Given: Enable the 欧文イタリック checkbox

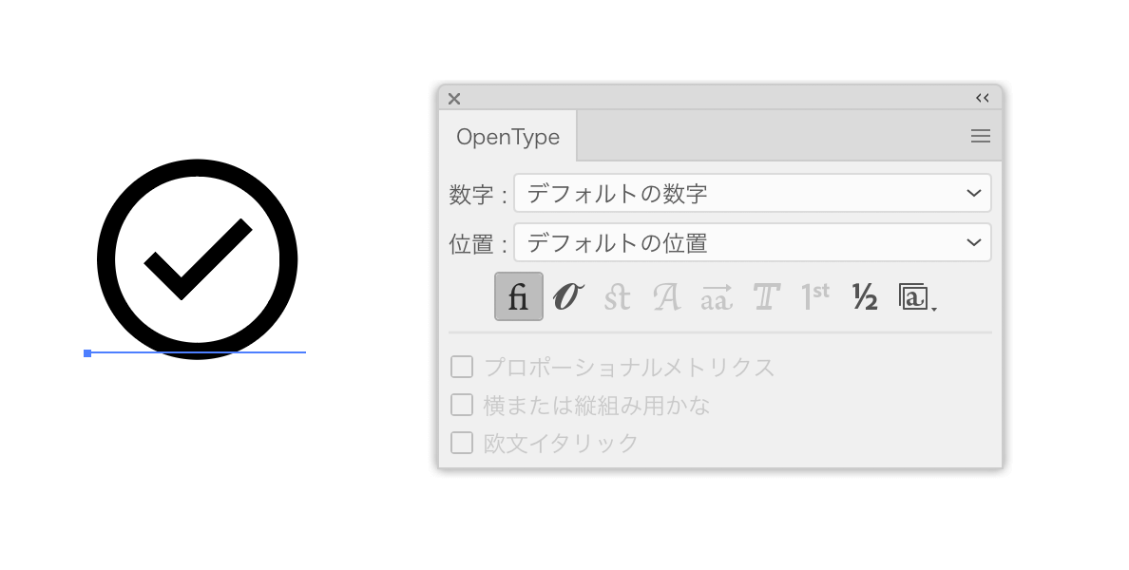Looking at the screenshot, I should click(462, 443).
